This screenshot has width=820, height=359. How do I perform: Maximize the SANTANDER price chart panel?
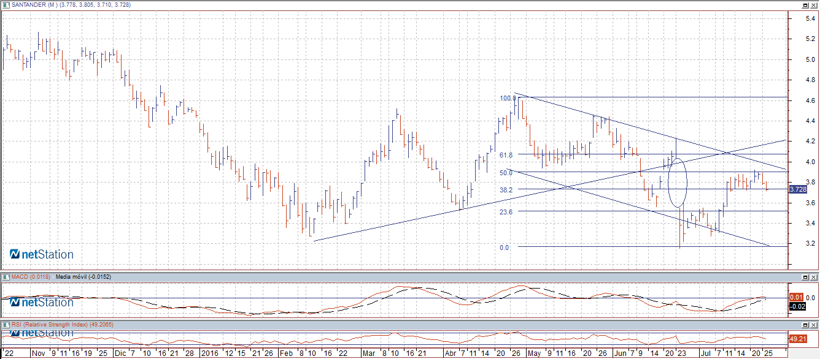click(804, 6)
